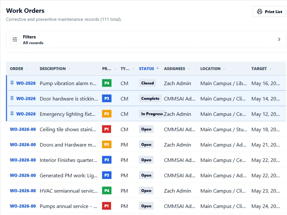Screen dimensions: 287x215
Task: Click the red P1 badge on Ceiling tile row
Action: (107, 129)
